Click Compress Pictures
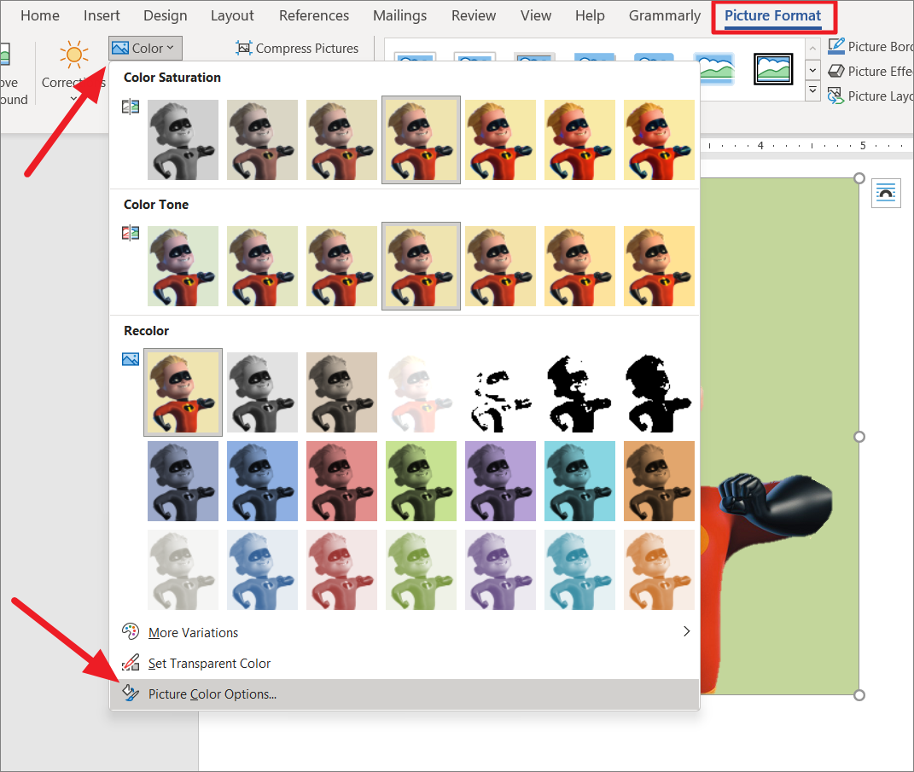 coord(297,49)
